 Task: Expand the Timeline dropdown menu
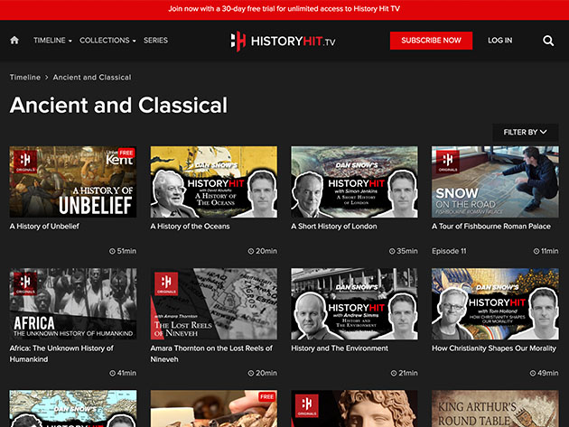coord(52,41)
